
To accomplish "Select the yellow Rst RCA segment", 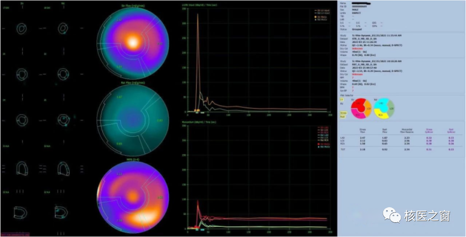I will 381,114.
